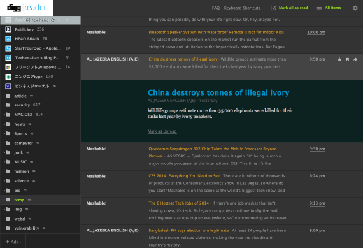
Task: Click the News folder icon
Action: [8, 124]
